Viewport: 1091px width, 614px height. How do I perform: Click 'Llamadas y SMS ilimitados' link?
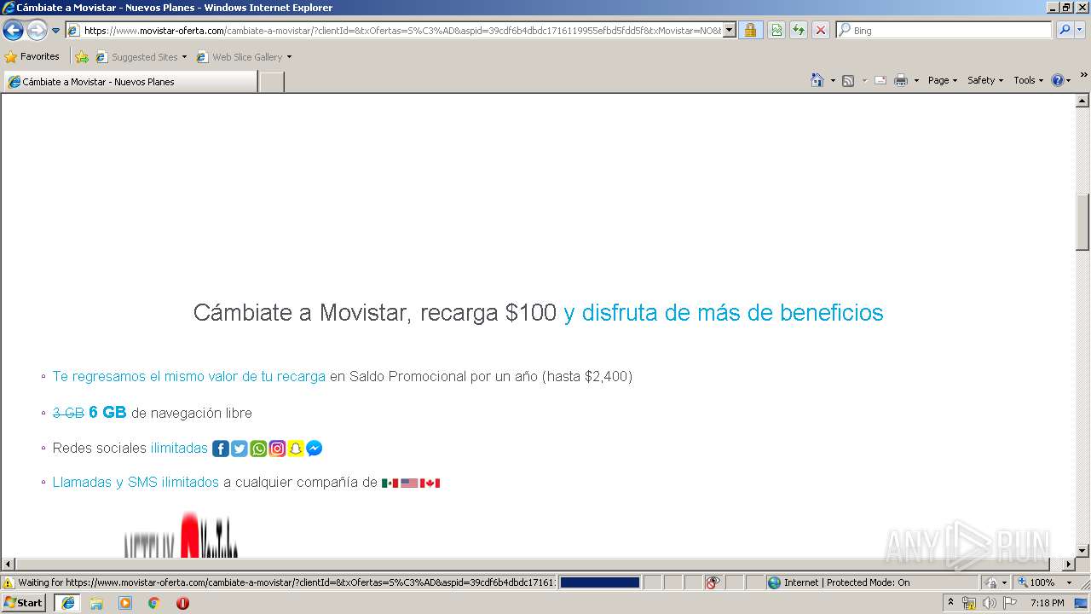tap(136, 482)
